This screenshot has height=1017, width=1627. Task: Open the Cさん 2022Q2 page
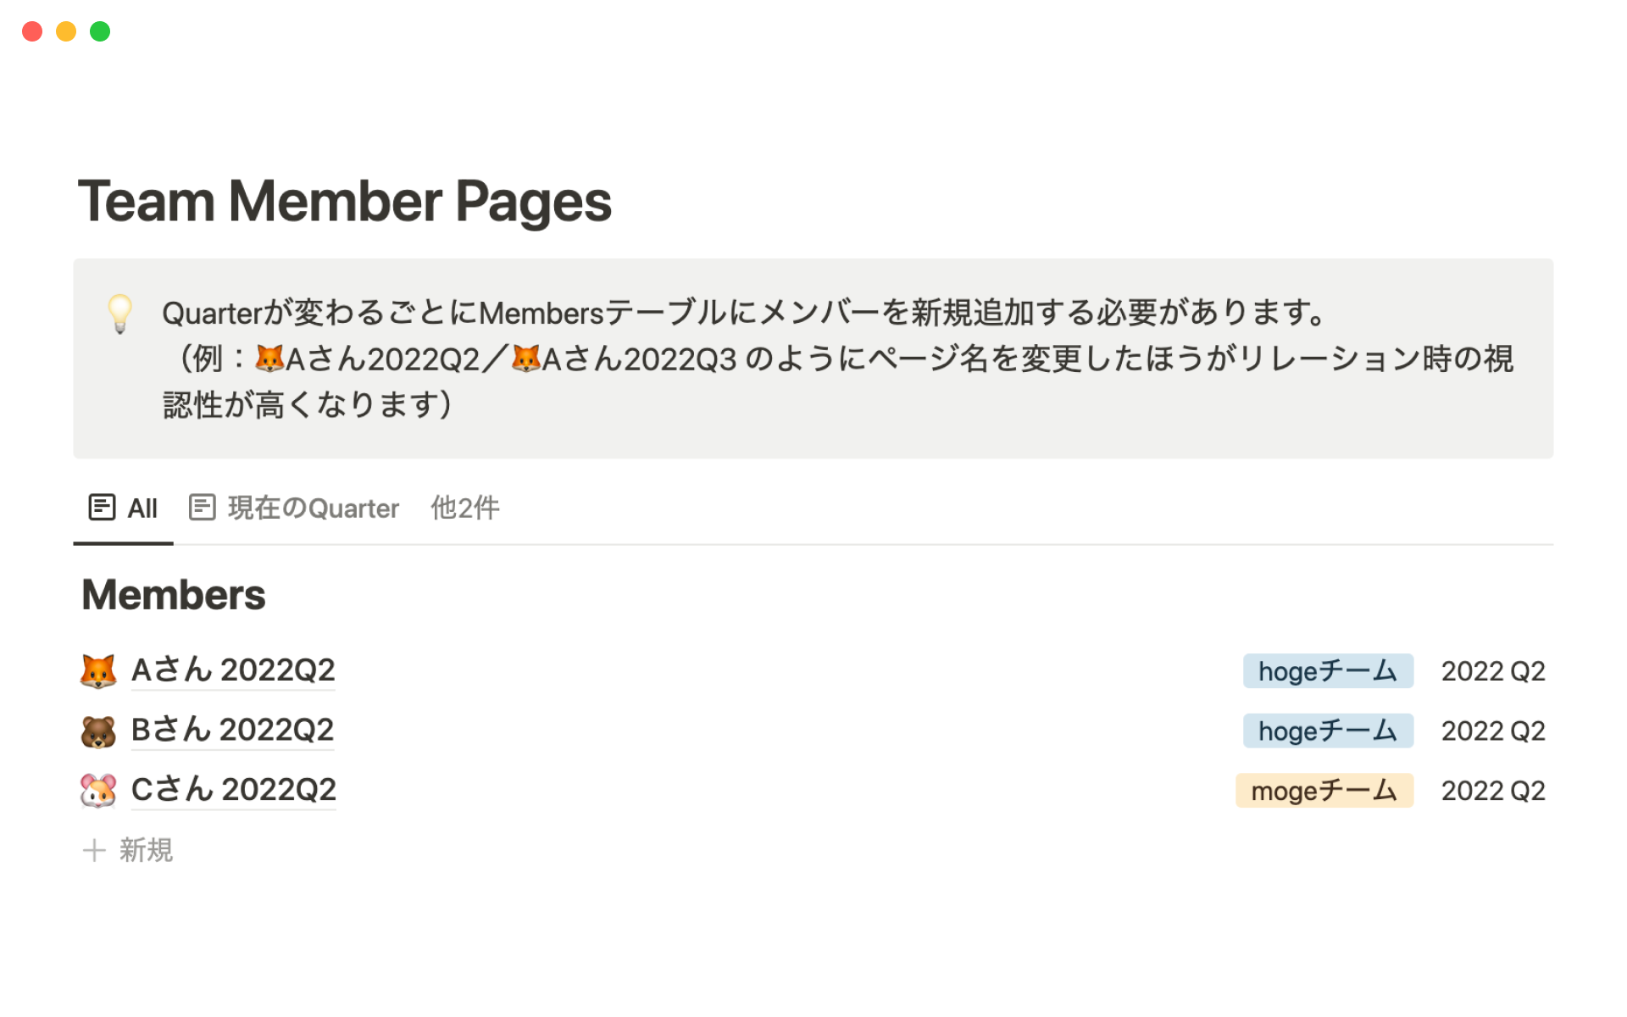233,790
